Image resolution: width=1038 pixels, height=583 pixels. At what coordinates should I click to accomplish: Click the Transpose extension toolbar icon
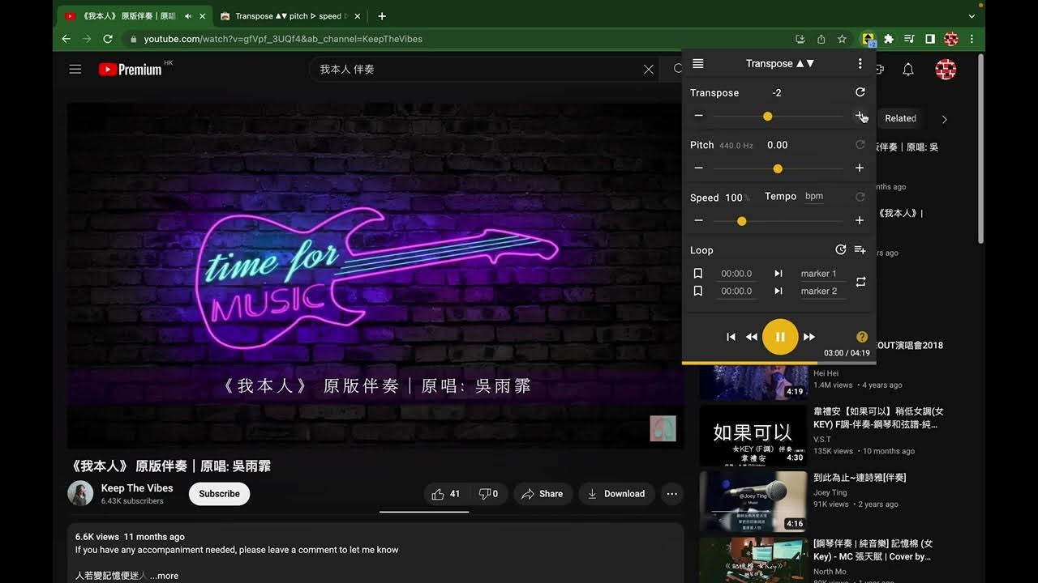tap(868, 39)
